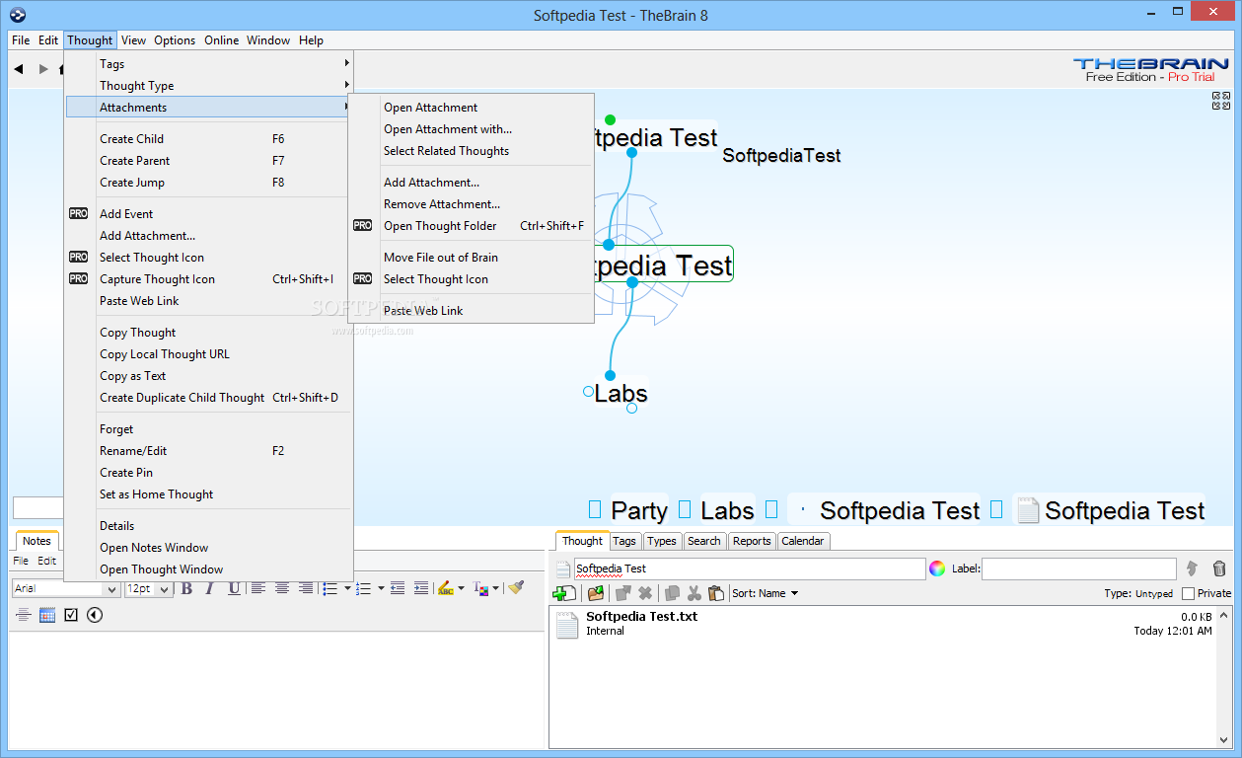Insert checkbox into the note

[71, 615]
